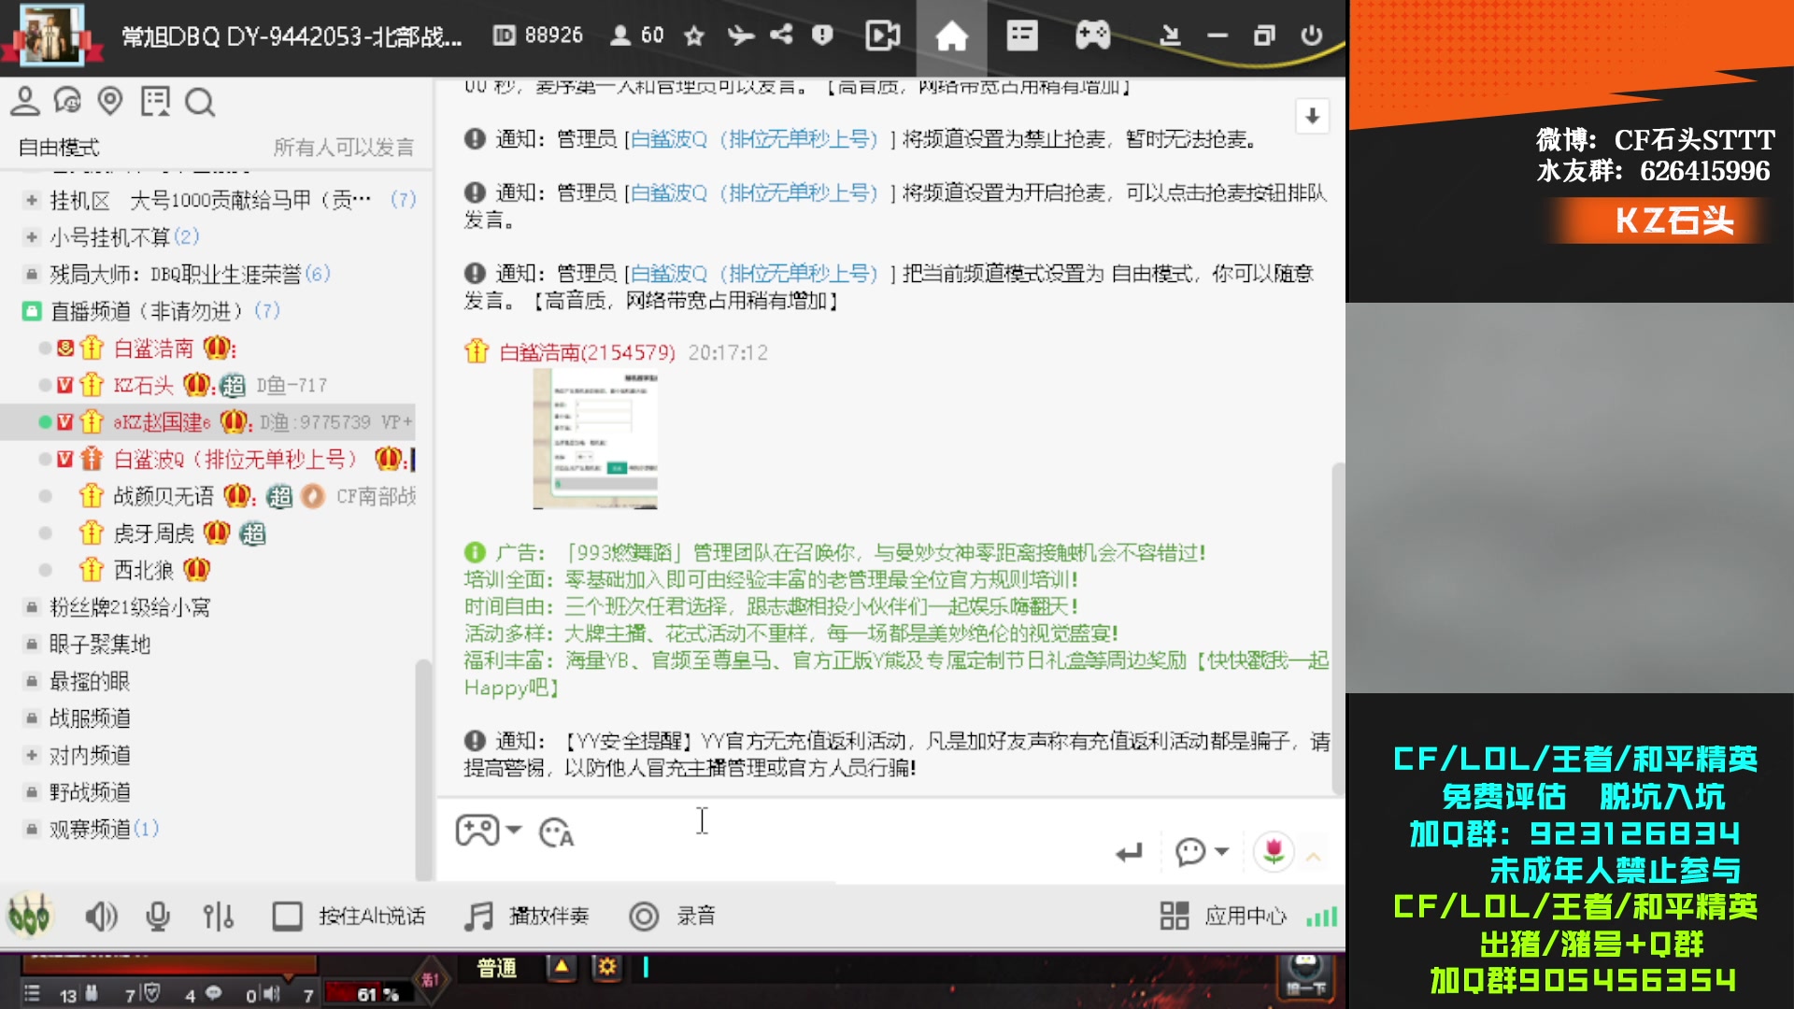Open the chat bubble style dropdown
This screenshot has width=1794, height=1009.
click(x=1198, y=851)
